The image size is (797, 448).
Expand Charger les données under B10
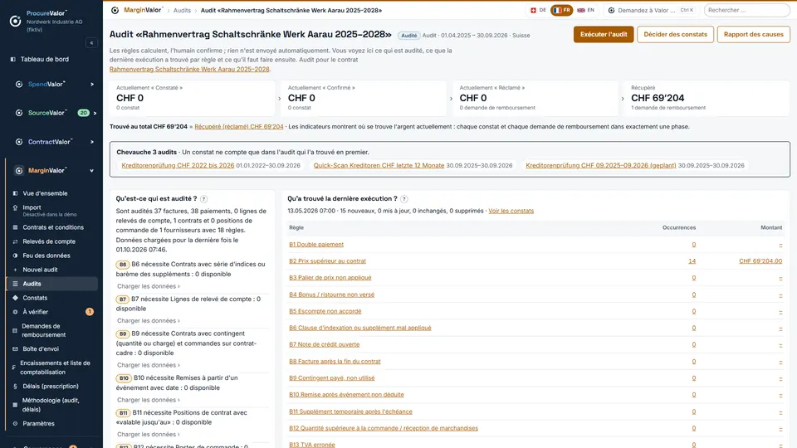coord(149,400)
